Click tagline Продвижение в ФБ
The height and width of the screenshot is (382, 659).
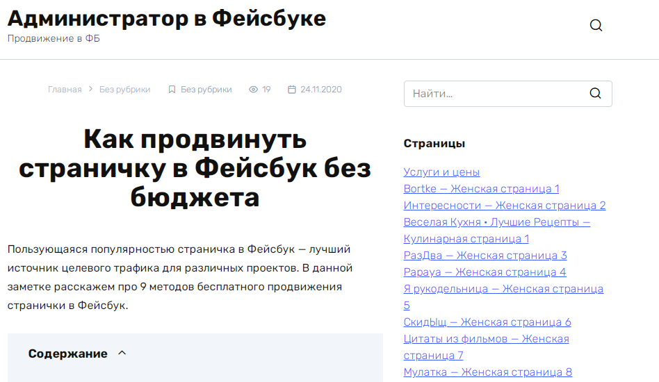click(x=54, y=39)
